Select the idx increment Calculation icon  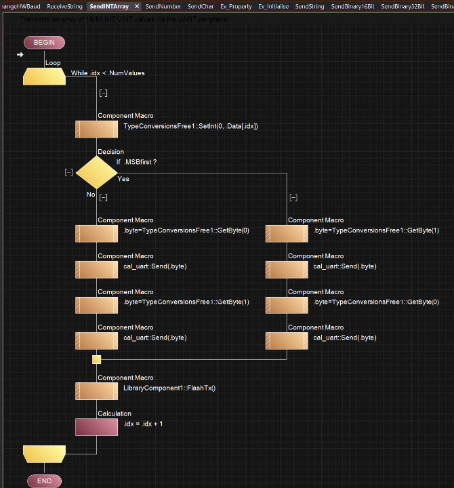point(96,427)
